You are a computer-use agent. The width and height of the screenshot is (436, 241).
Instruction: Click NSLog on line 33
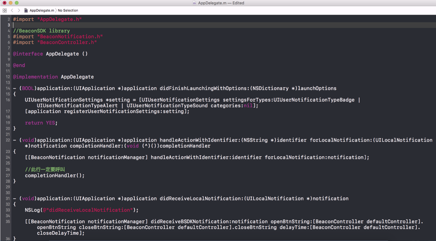point(32,210)
